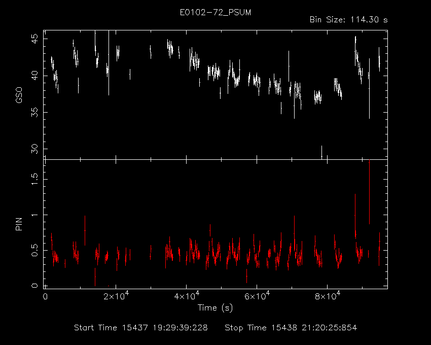Image resolution: width=431 pixels, height=345 pixels.
Task: Click the 2×10^4 time tick label
Action: pos(116,296)
